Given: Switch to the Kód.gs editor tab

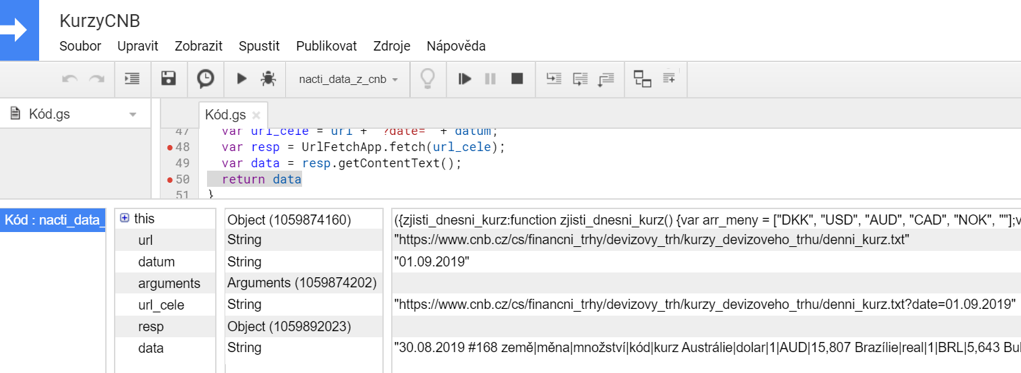Looking at the screenshot, I should coord(225,115).
